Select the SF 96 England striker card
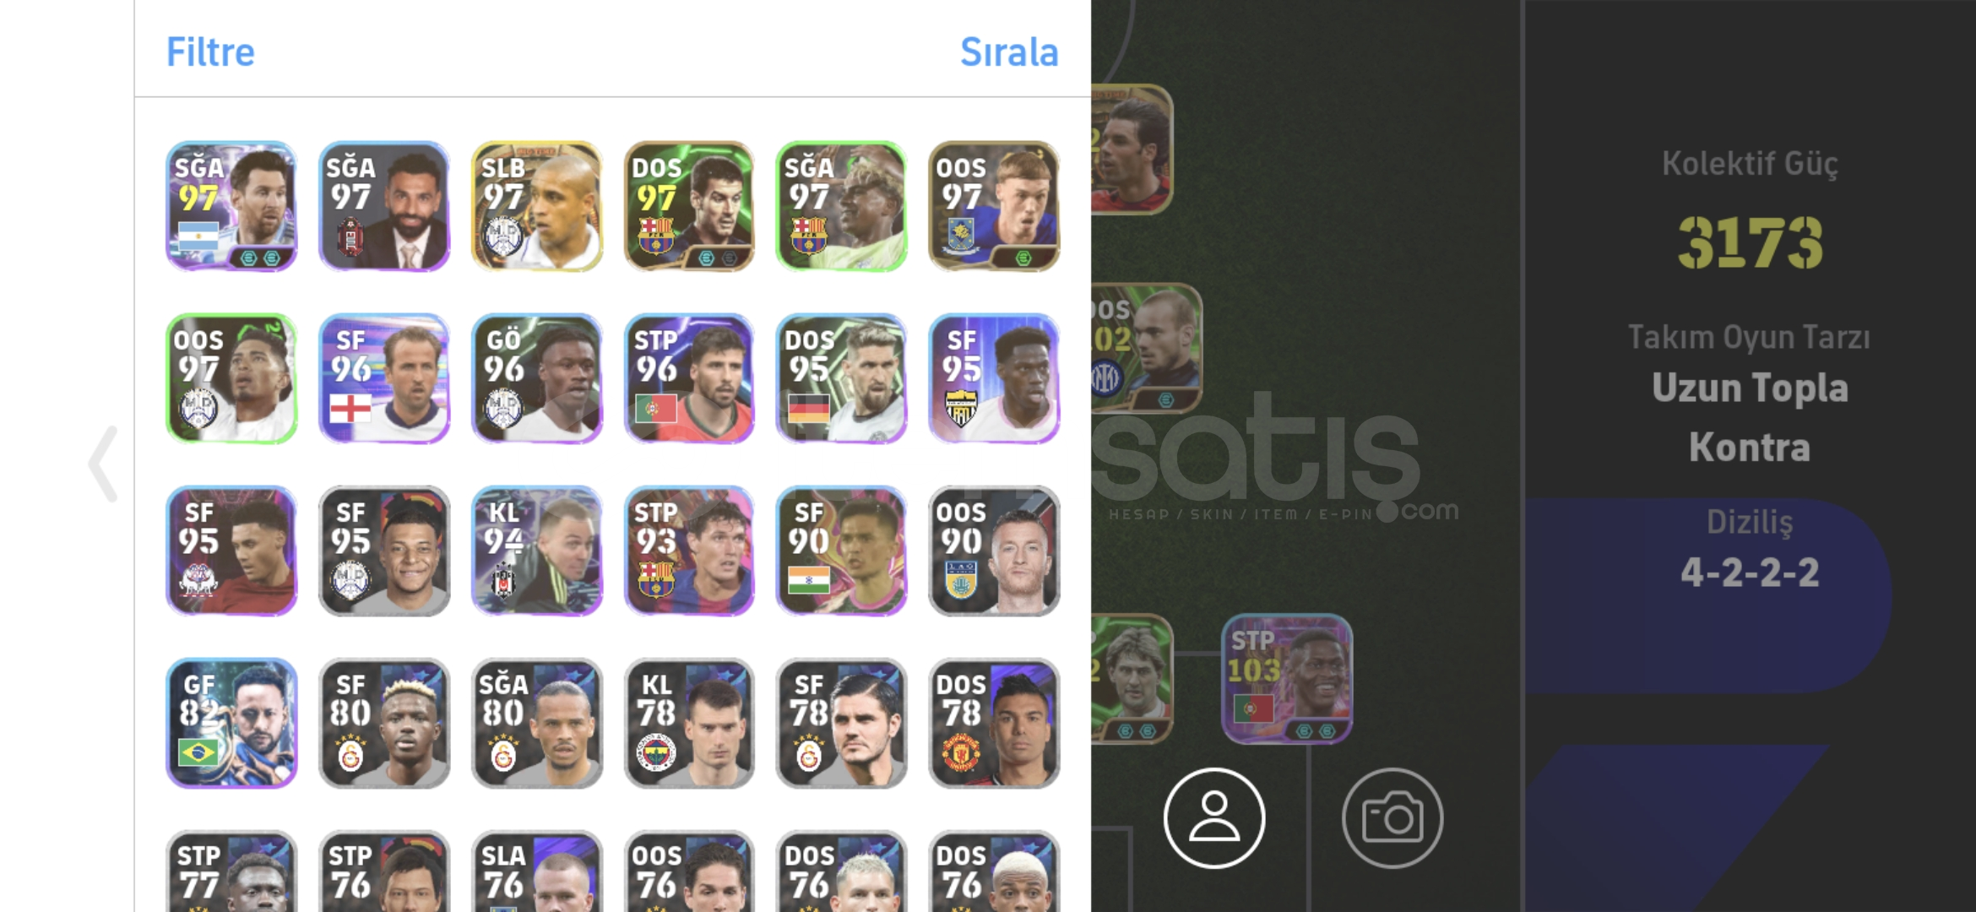 (384, 378)
